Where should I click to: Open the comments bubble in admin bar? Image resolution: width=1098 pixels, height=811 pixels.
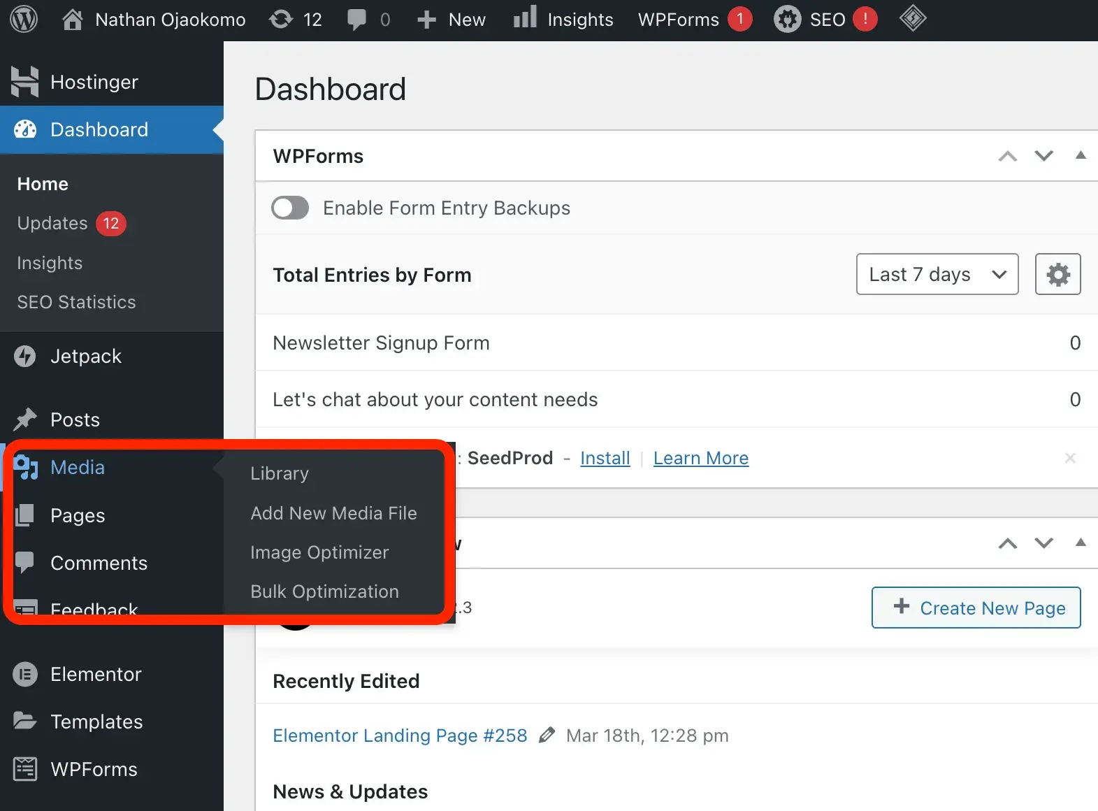pyautogui.click(x=356, y=20)
